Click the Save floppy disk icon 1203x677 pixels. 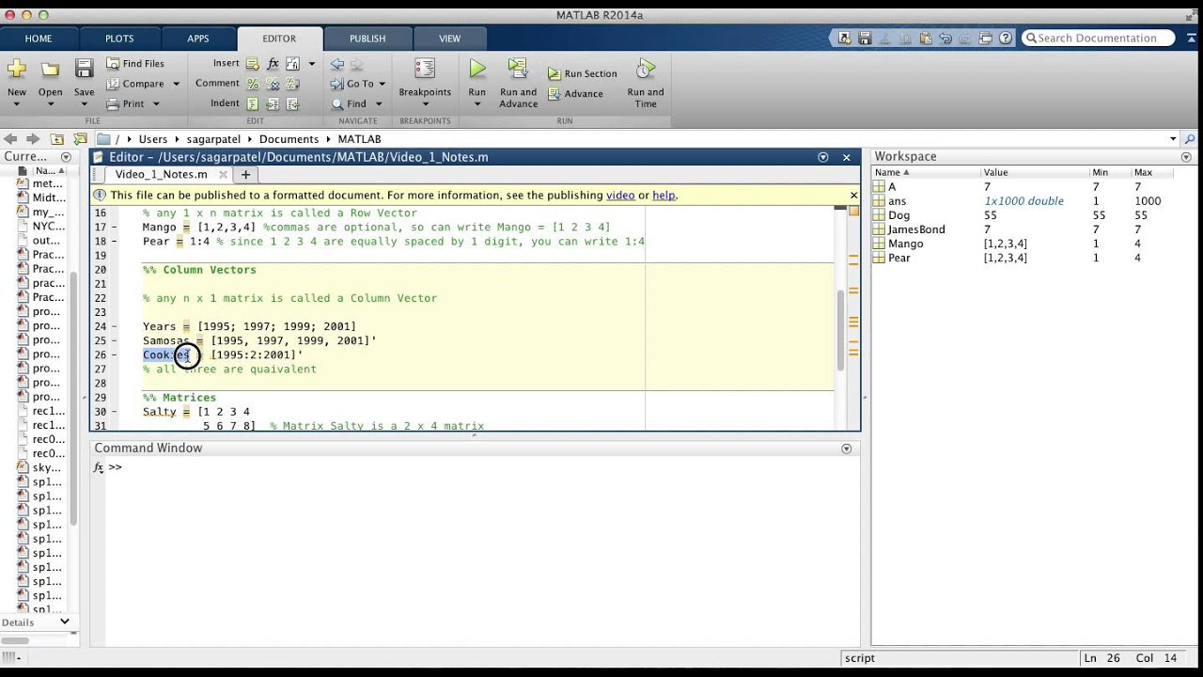[85, 69]
